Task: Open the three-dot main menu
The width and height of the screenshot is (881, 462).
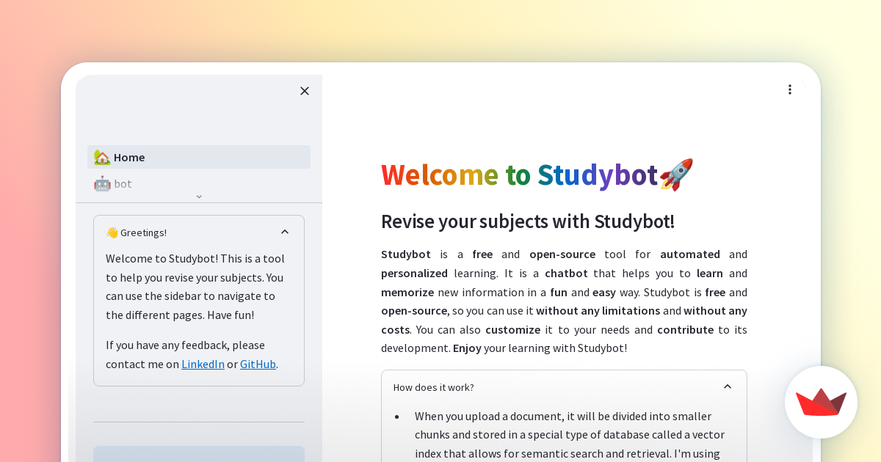Action: click(x=790, y=89)
